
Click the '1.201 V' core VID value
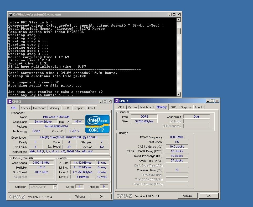[x=74, y=131]
